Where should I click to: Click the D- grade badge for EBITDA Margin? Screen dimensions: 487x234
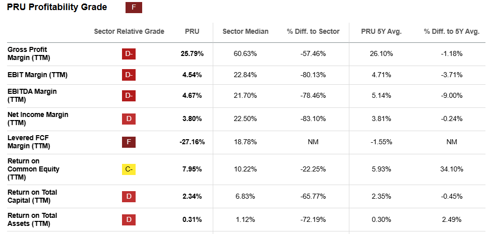pyautogui.click(x=129, y=95)
